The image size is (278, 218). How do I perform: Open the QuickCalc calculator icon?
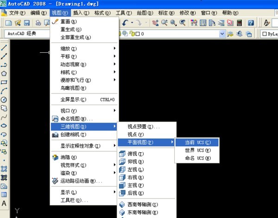239,23
